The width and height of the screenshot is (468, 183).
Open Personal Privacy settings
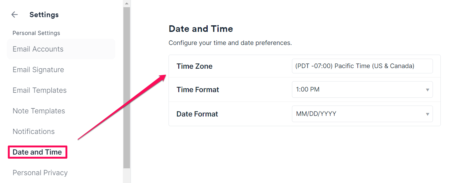tap(40, 172)
